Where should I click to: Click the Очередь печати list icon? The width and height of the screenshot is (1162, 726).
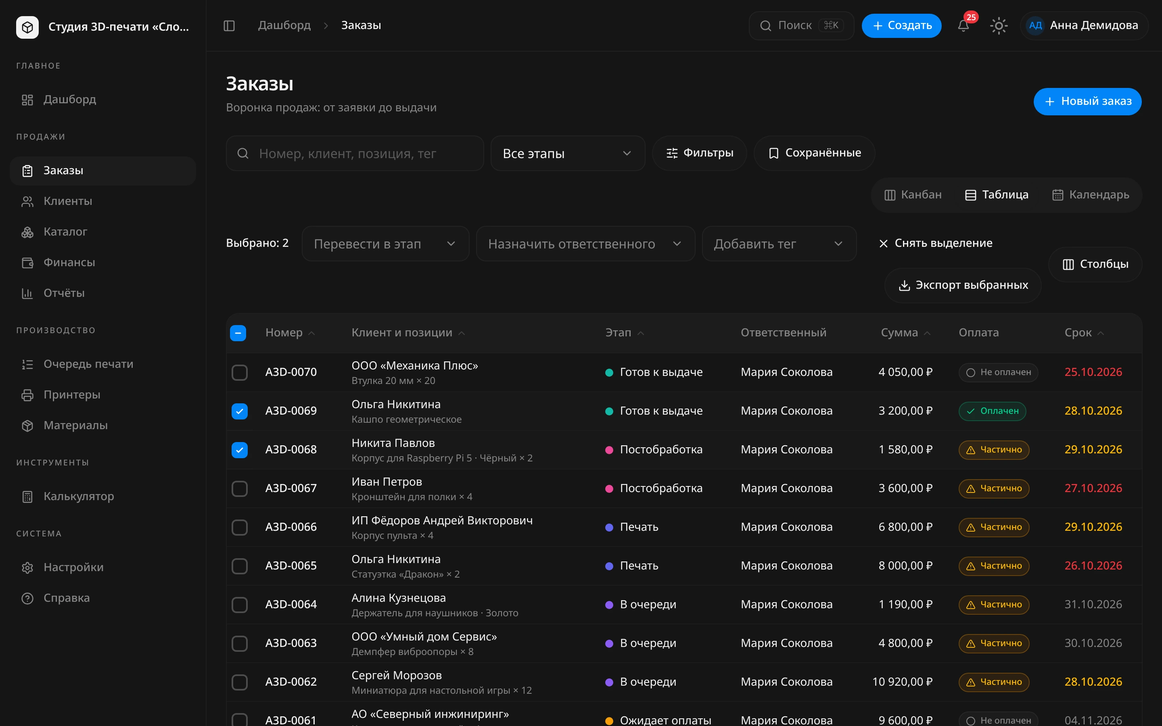coord(27,365)
